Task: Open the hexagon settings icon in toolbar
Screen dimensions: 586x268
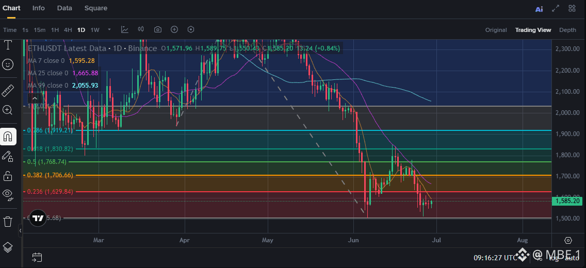Action: 191,29
